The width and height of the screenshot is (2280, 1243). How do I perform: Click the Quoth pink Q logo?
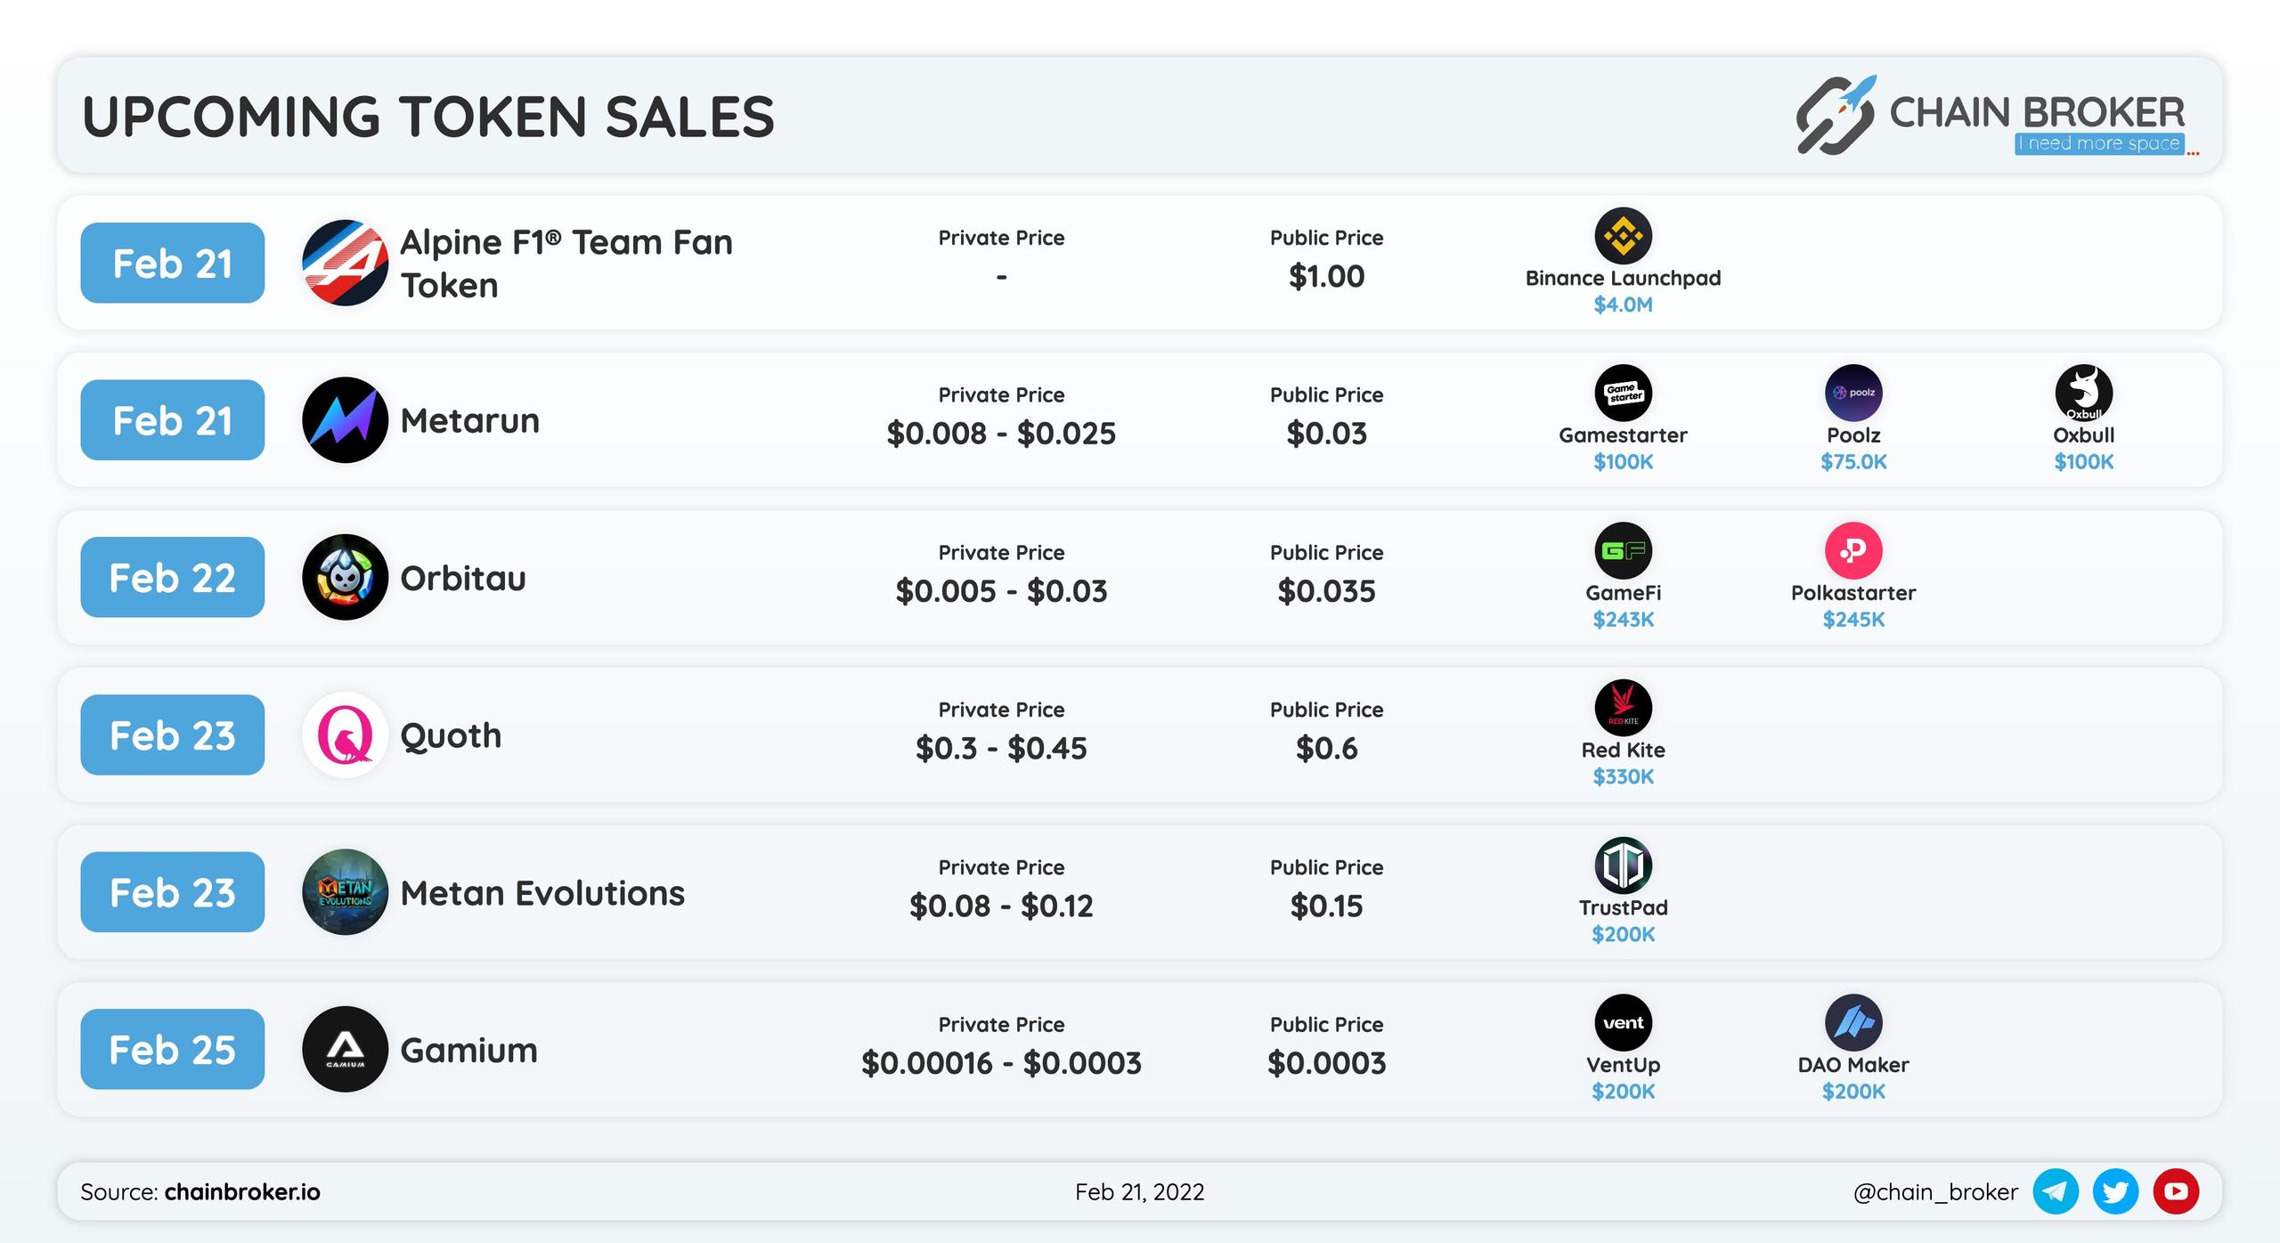tap(345, 735)
